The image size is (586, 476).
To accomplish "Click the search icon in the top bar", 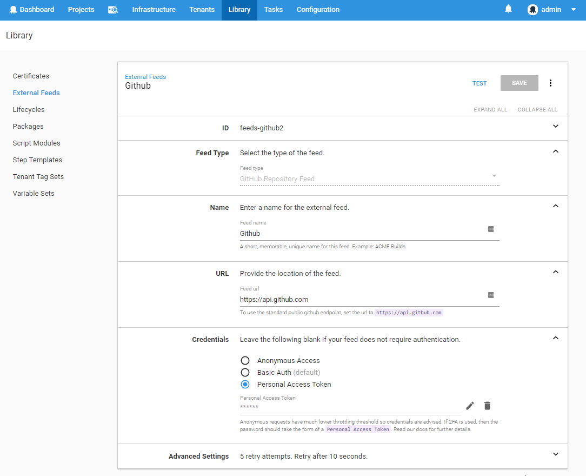I will 113,9.
